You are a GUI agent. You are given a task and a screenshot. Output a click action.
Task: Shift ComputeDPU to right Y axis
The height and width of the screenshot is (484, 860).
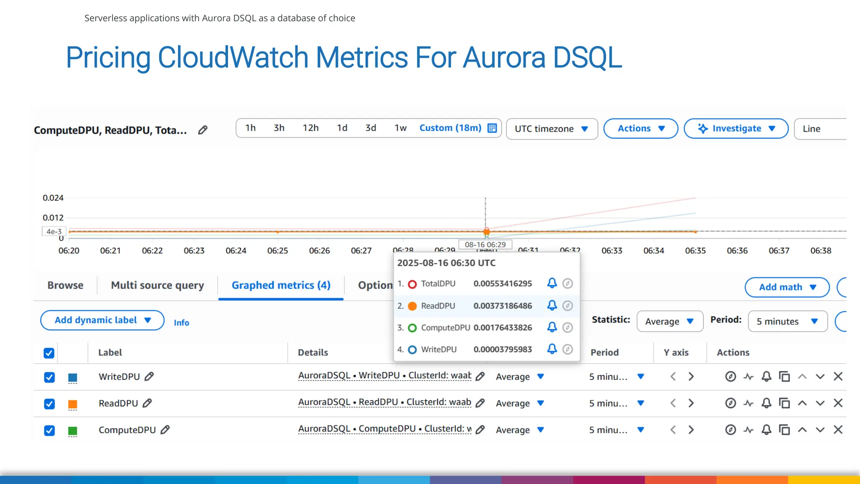691,429
